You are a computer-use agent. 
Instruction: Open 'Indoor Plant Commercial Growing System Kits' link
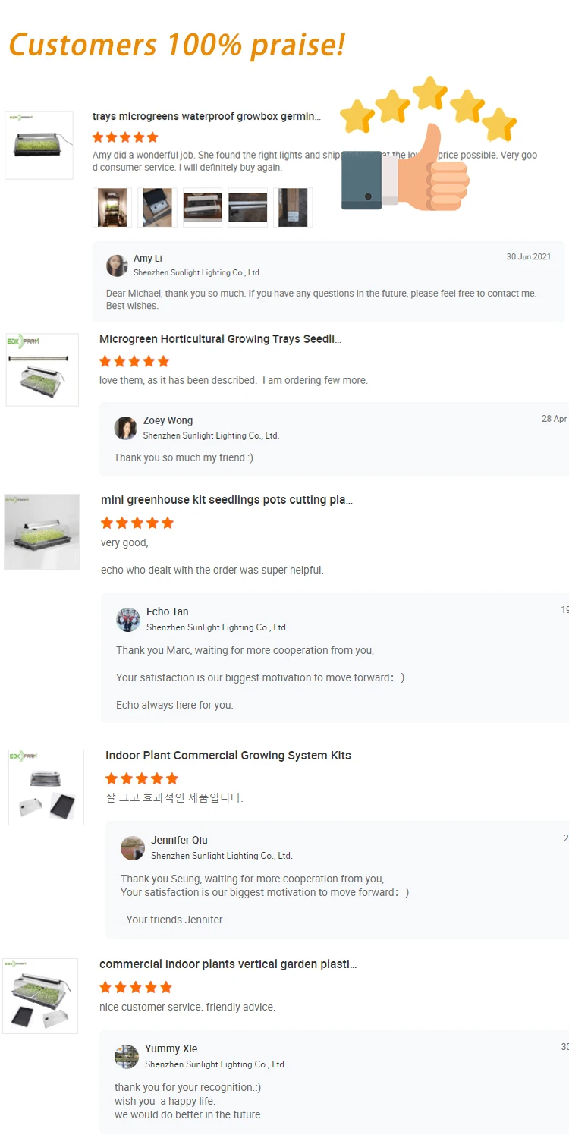233,756
